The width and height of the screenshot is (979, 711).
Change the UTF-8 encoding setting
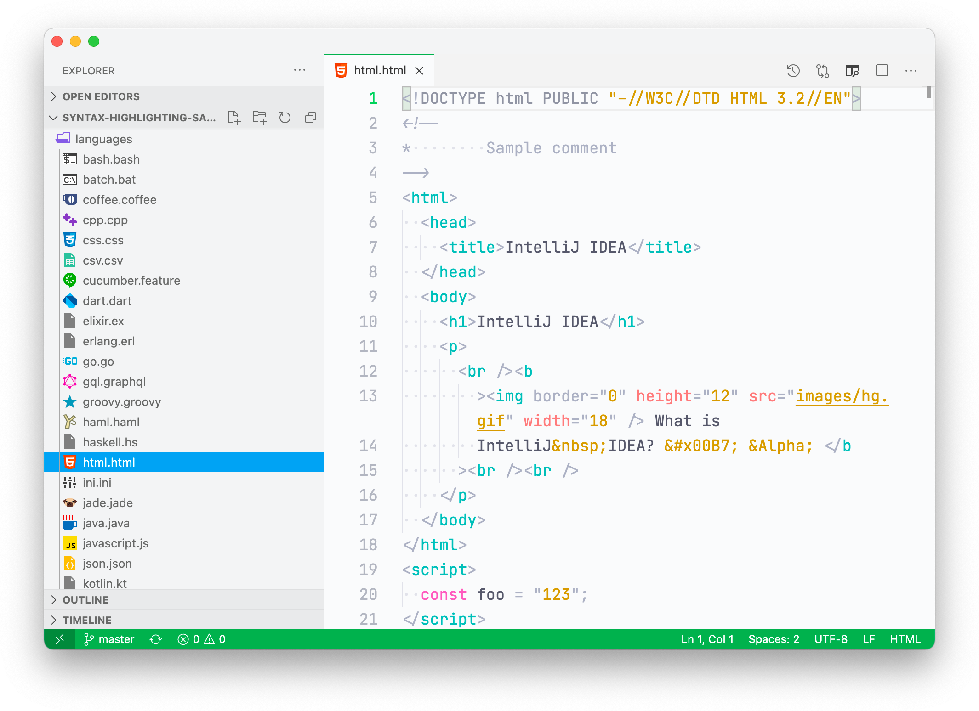pos(831,639)
